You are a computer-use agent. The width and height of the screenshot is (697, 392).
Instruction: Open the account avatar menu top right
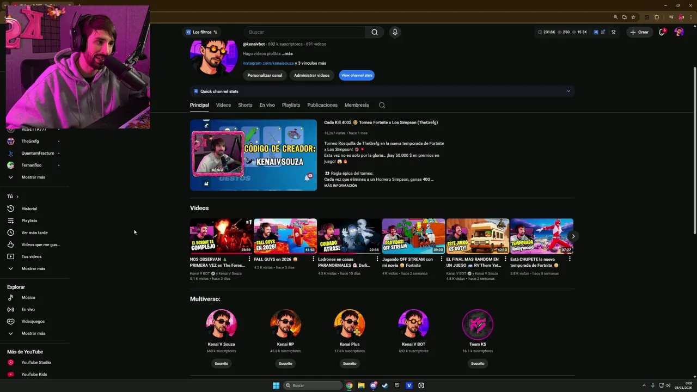(678, 32)
